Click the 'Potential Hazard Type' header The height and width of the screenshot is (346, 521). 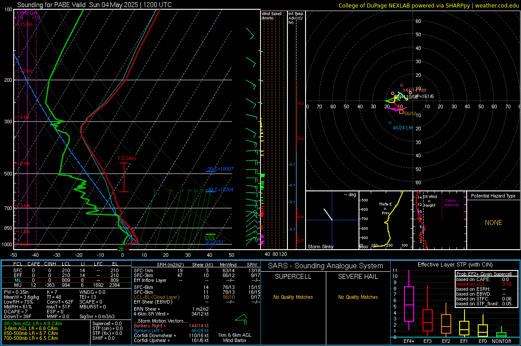click(x=493, y=196)
